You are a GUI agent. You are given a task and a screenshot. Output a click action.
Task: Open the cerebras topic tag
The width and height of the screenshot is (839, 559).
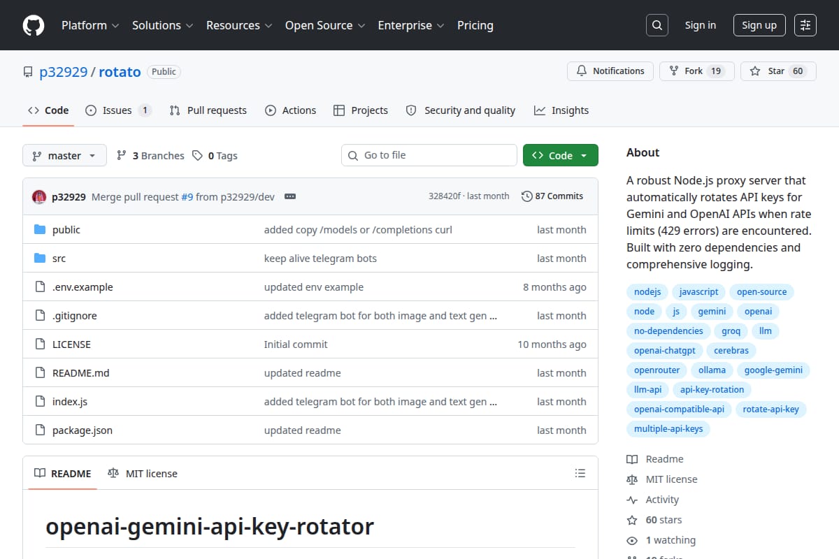click(731, 351)
